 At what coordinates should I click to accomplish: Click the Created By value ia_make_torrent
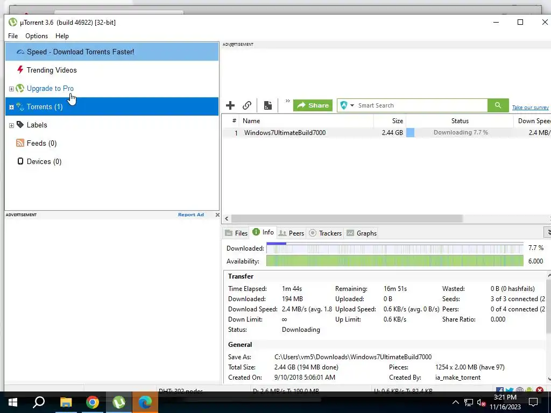click(458, 378)
